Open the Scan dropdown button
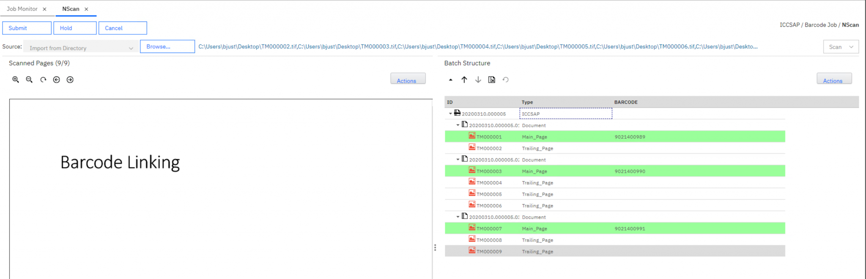The width and height of the screenshot is (866, 279). (841, 47)
